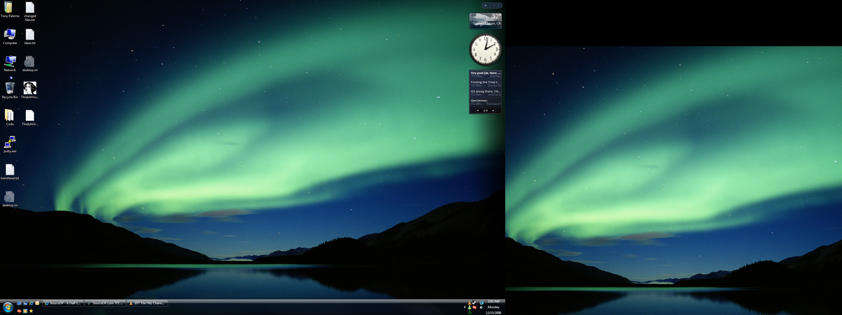Click the yellow star Quick Launch icon
The height and width of the screenshot is (315, 842).
[31, 311]
